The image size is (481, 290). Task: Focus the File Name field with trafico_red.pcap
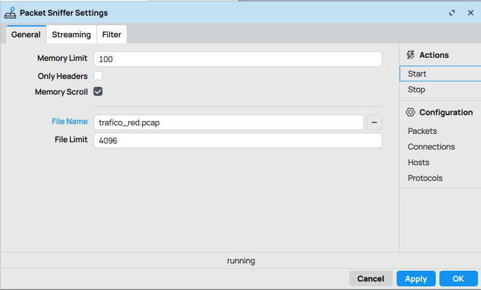[228, 122]
